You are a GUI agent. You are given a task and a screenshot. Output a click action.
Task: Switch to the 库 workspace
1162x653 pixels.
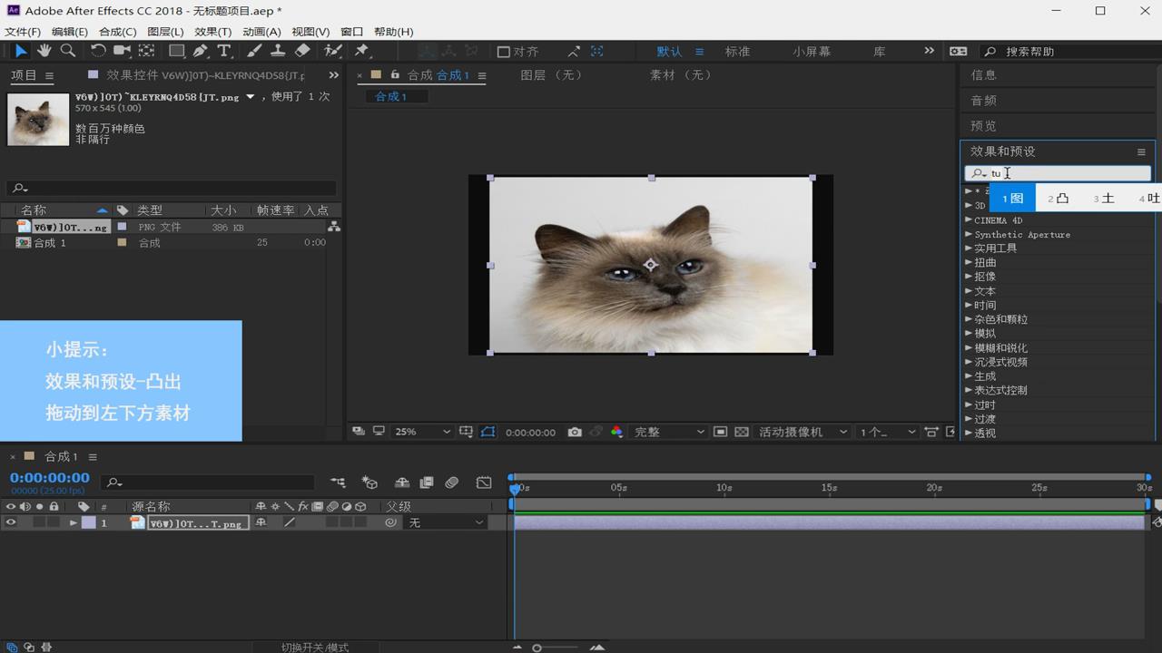tap(880, 52)
